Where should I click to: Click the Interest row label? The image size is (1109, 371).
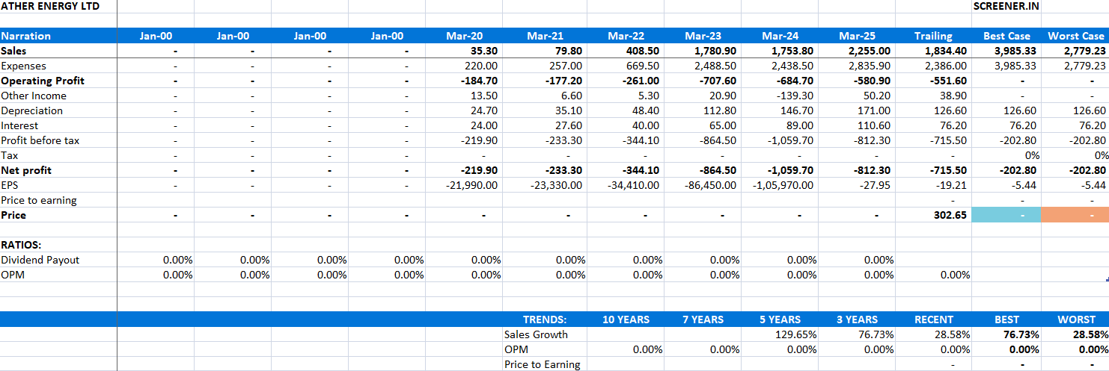19,125
